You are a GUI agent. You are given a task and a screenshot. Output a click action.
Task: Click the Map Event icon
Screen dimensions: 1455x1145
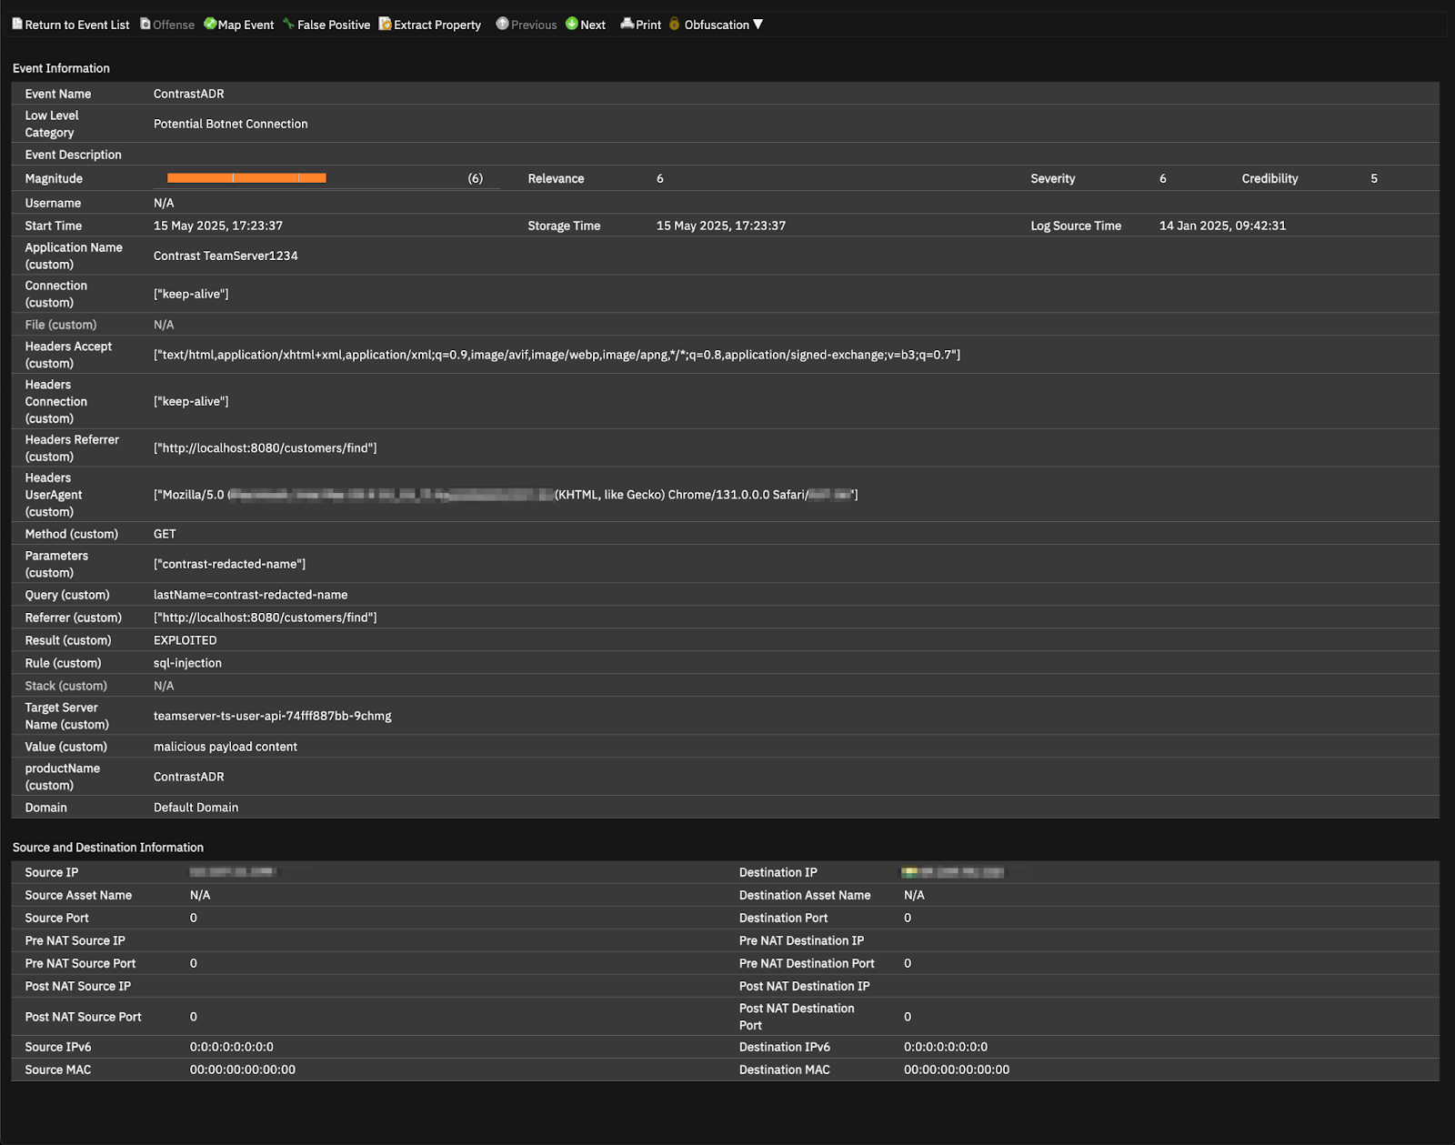pos(209,25)
